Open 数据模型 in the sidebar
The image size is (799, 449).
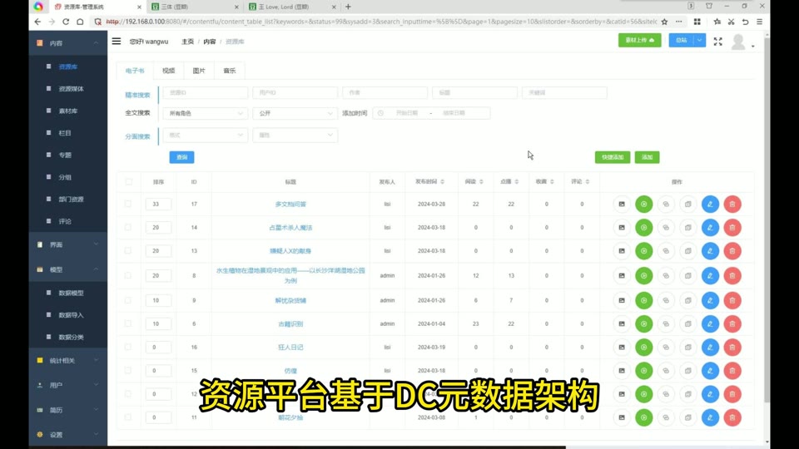71,294
